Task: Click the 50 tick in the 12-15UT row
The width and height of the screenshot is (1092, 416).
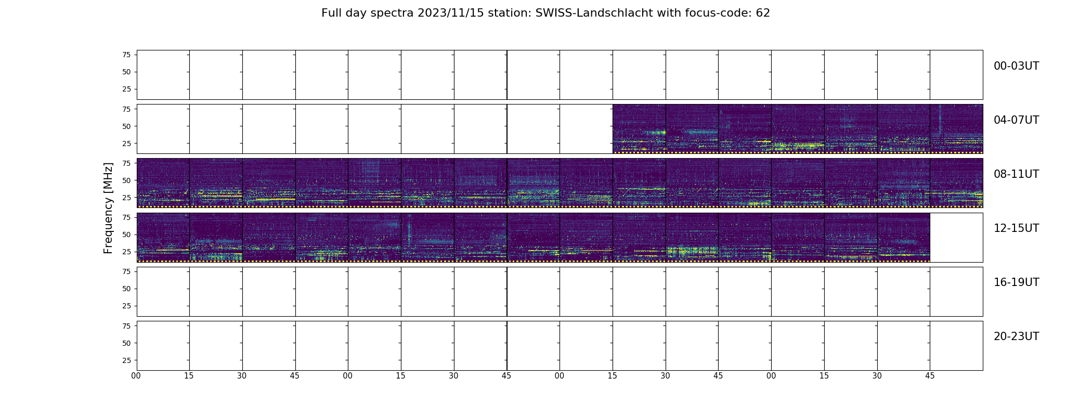Action: coord(126,234)
